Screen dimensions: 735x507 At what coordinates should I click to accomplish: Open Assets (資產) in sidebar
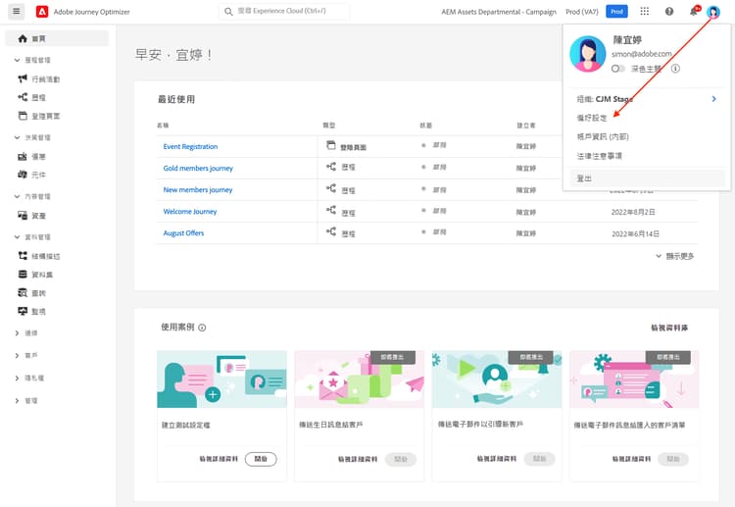(32, 216)
